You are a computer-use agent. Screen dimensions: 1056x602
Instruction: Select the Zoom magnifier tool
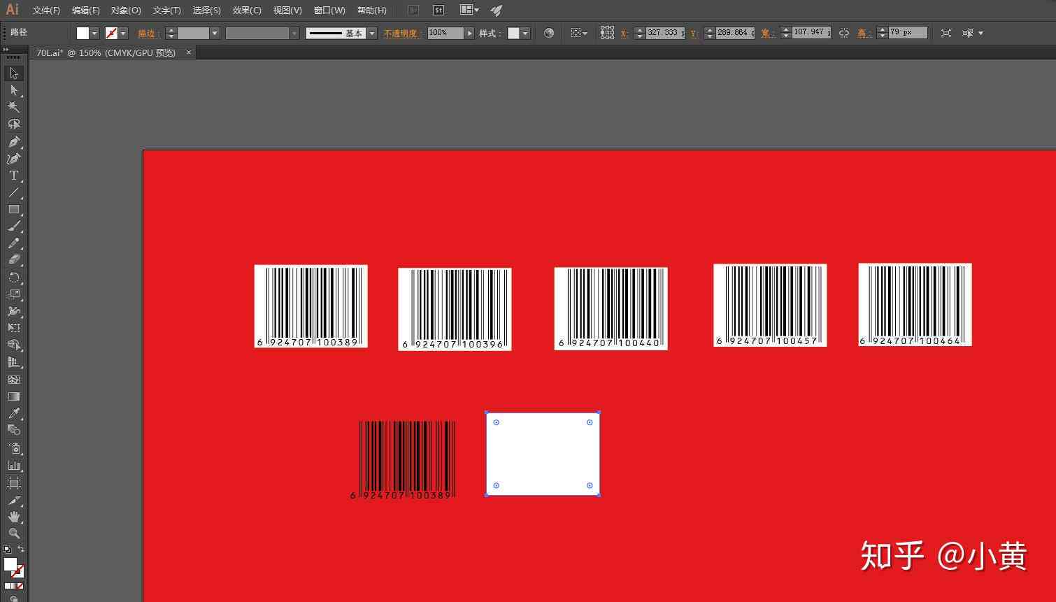tap(13, 533)
